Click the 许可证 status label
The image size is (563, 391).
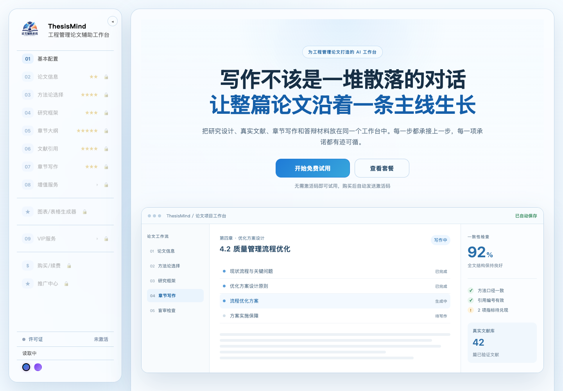(x=36, y=339)
